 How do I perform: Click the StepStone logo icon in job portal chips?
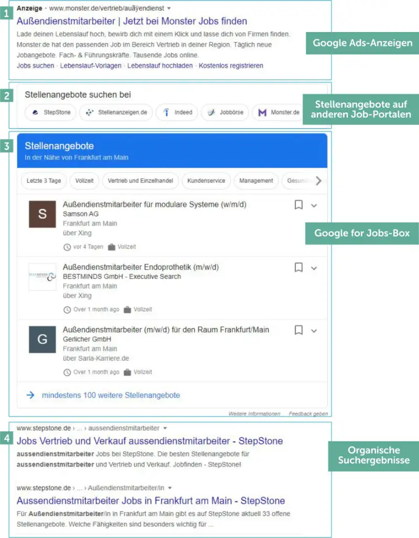[35, 112]
